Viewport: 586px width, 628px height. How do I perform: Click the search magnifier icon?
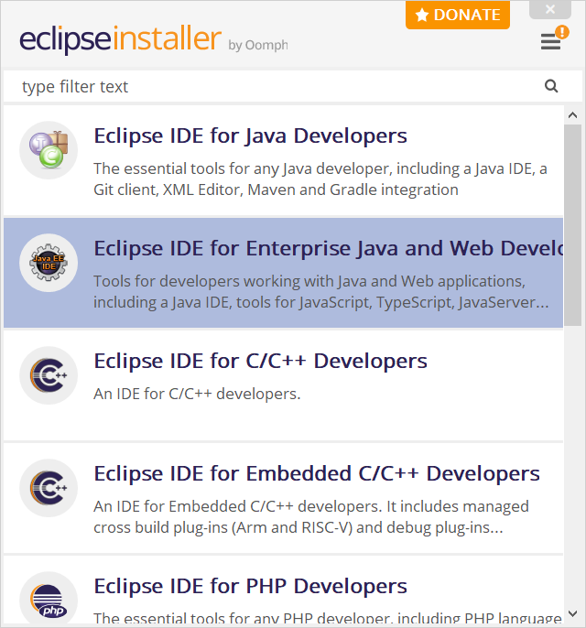click(x=551, y=86)
